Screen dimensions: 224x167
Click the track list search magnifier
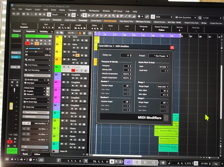coord(90,33)
